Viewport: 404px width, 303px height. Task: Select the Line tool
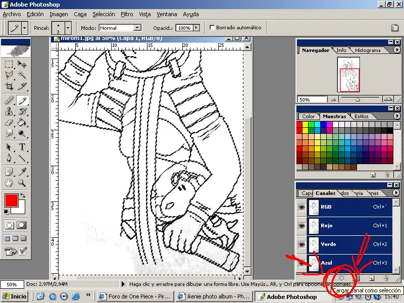pyautogui.click(x=22, y=158)
